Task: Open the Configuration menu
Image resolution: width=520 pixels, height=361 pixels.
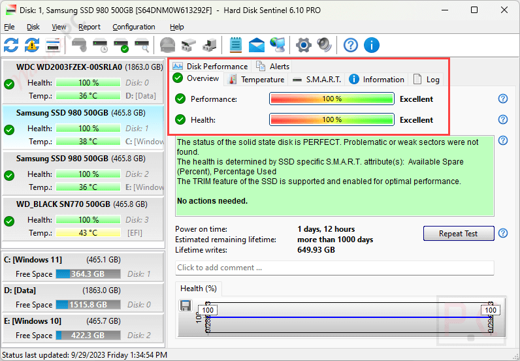Action: 134,27
